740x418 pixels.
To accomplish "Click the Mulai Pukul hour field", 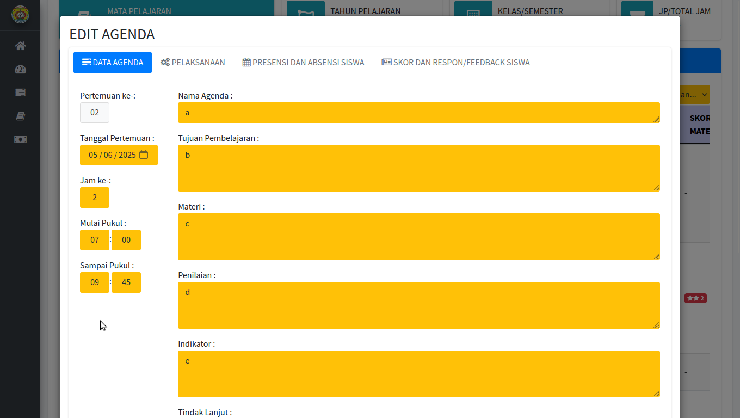I will click(95, 240).
